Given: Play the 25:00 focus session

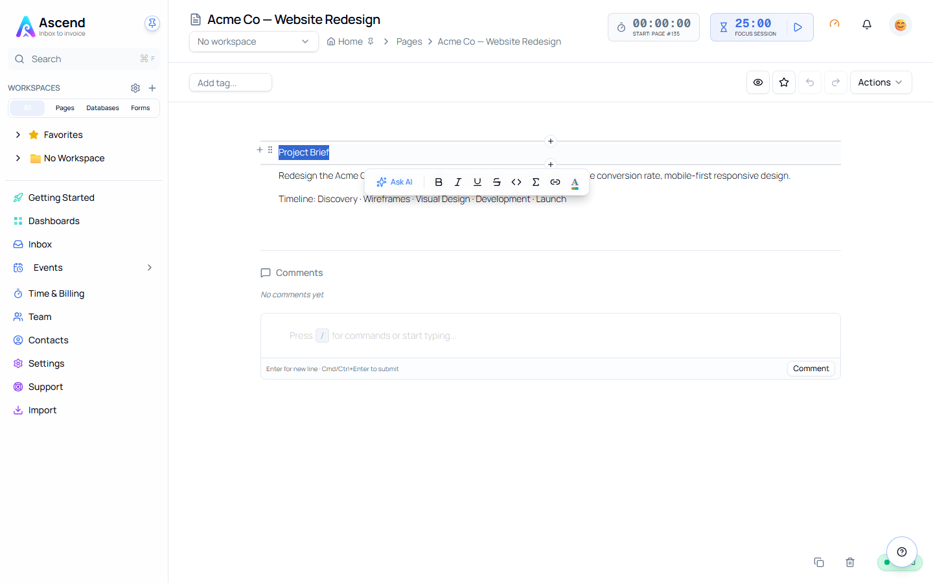Looking at the screenshot, I should [798, 27].
